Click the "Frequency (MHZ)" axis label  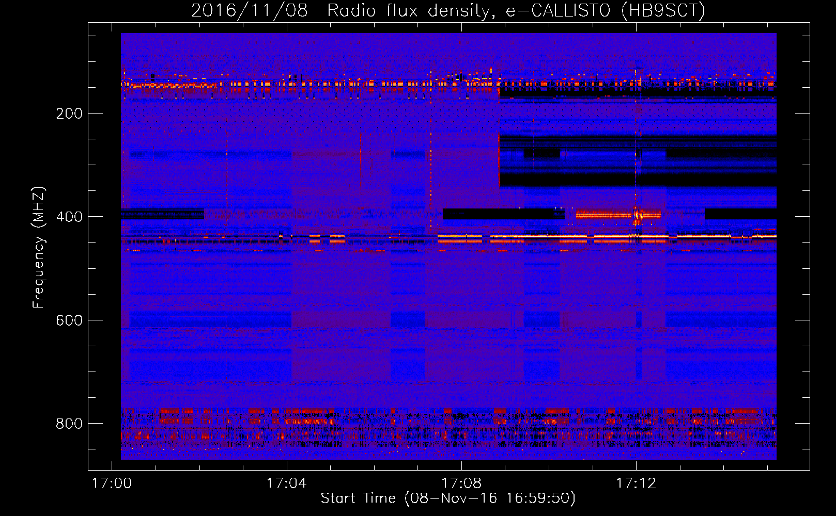click(39, 247)
